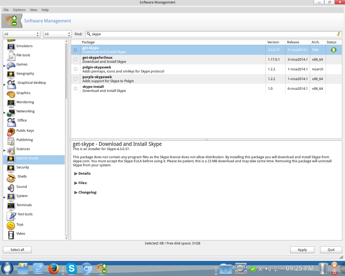Click the Emulators category icon
The image size is (345, 276).
click(x=11, y=47)
